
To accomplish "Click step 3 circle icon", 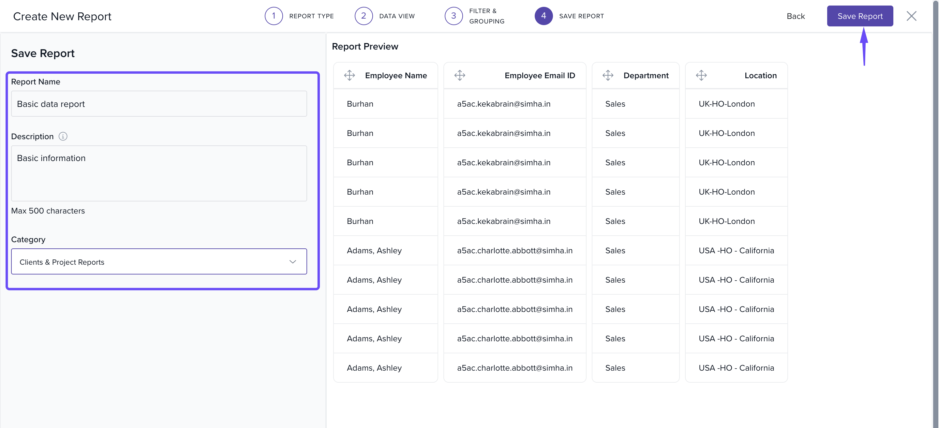I will click(453, 16).
